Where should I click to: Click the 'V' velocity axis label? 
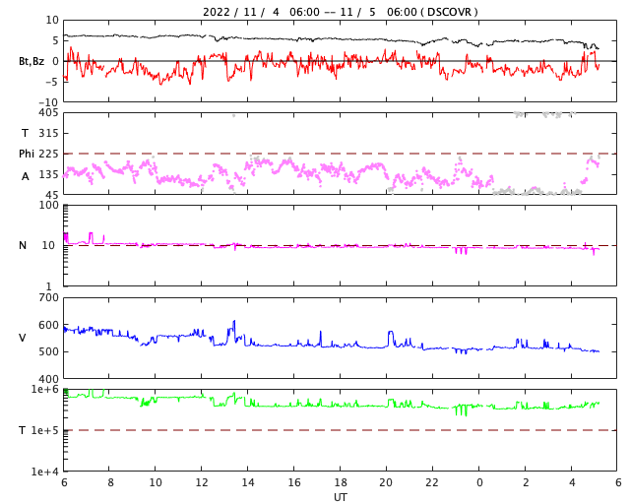pos(23,338)
